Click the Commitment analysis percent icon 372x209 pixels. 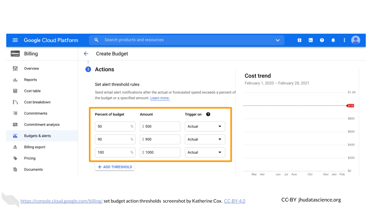click(x=15, y=125)
